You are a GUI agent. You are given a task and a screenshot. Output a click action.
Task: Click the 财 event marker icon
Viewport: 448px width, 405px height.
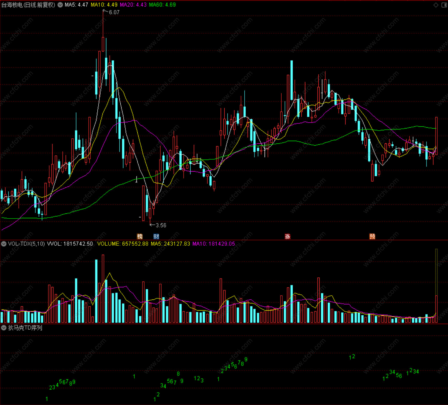click(x=156, y=236)
